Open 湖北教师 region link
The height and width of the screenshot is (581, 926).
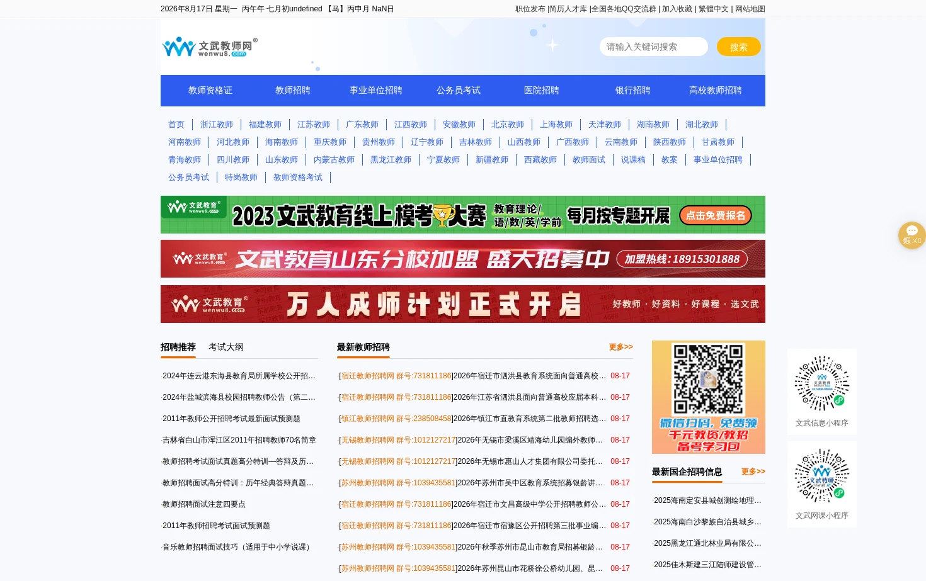pos(702,125)
